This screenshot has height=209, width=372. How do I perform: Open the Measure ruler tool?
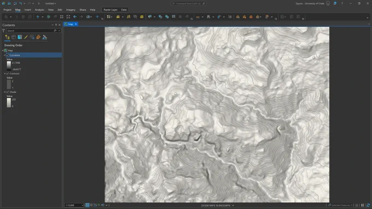(x=197, y=17)
